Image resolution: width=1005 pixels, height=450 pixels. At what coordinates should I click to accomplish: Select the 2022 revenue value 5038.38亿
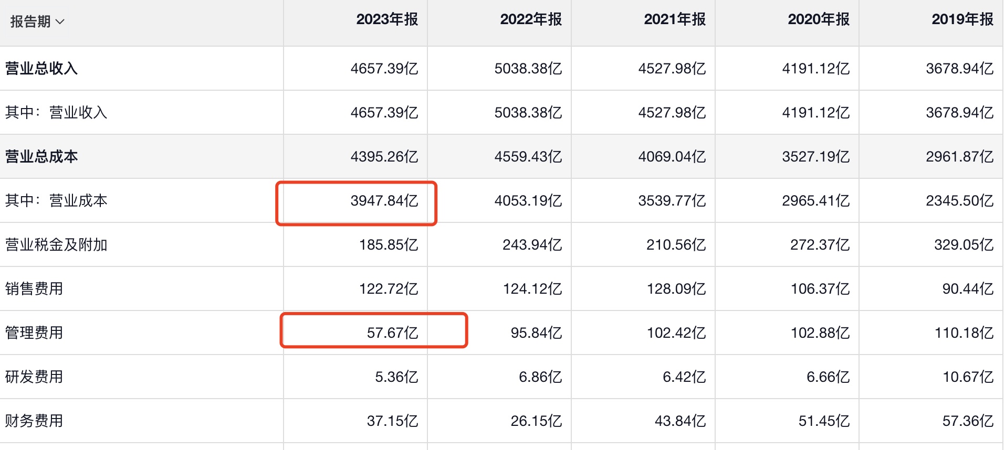528,69
